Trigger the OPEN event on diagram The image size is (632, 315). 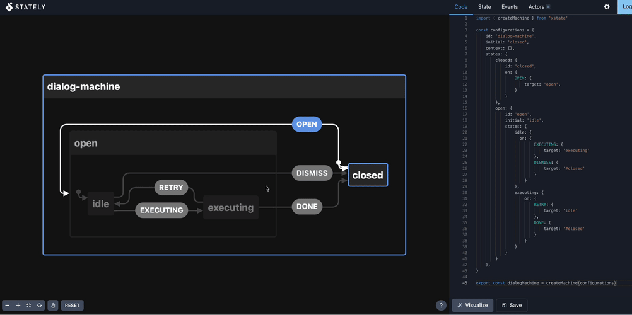[307, 124]
